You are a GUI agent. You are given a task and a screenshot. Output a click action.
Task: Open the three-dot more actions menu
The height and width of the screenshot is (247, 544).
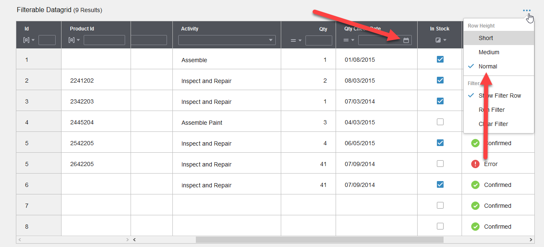coord(526,11)
